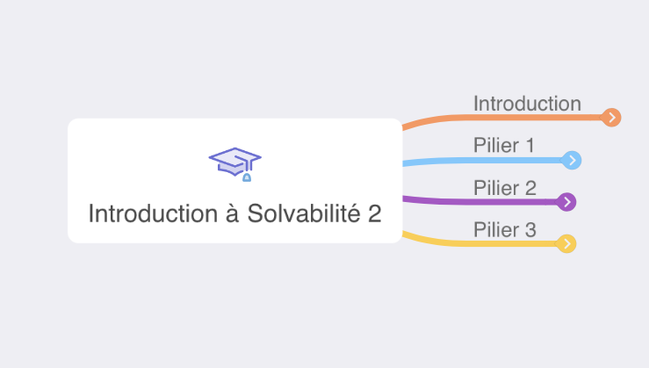
Task: Click the blue branch connector line
Action: [457, 162]
